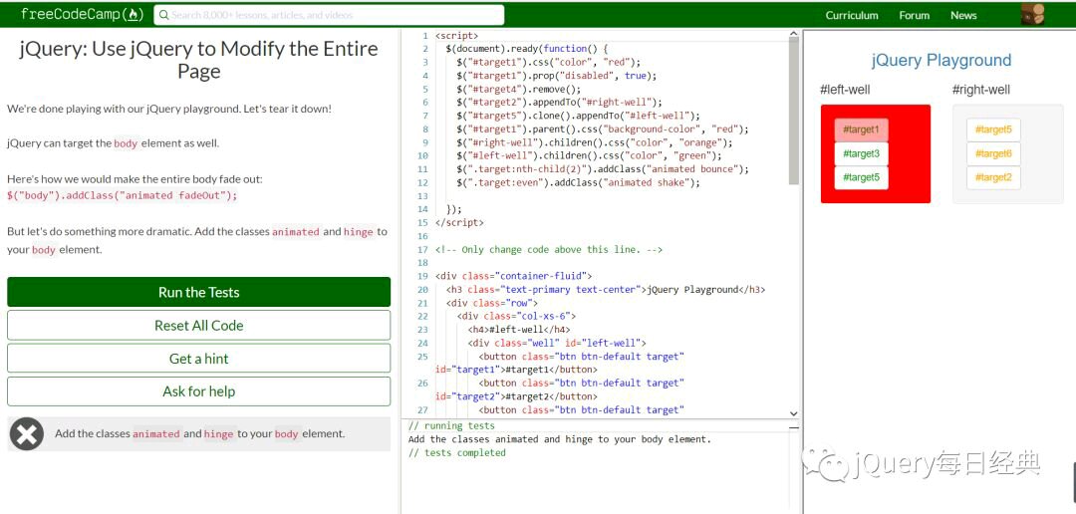Click the "container-fluid" div line

pos(513,277)
